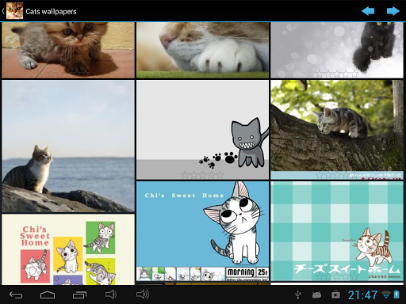Go to previous page with left arrow
406x304 pixels.
(x=368, y=11)
